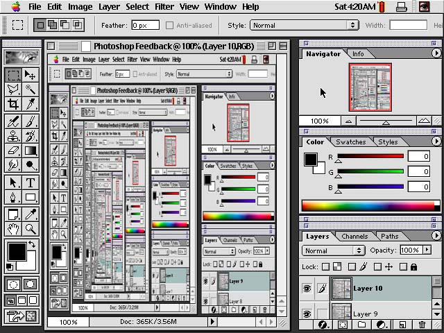Activate the Pen tool
Image resolution: width=444 pixels, height=333 pixels.
pos(13,197)
